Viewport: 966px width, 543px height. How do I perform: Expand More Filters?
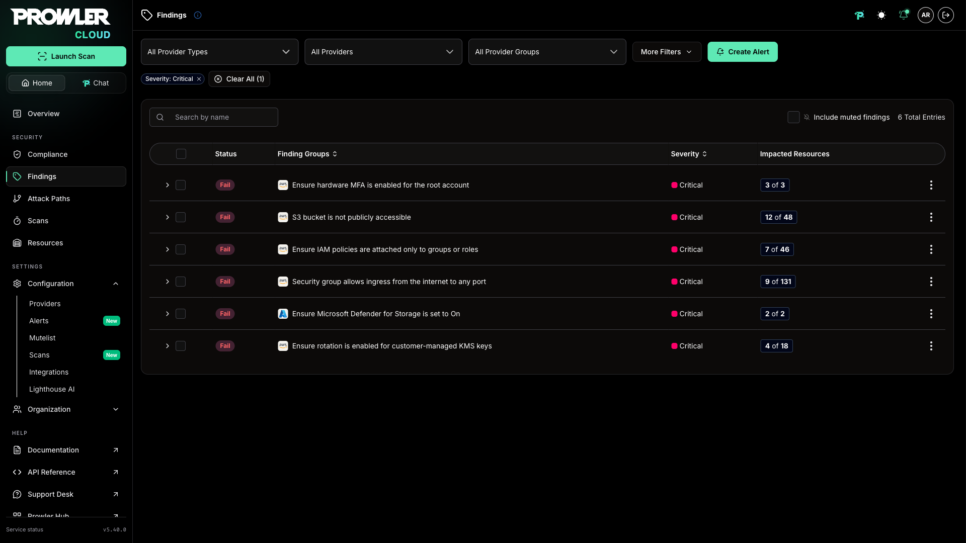pos(667,52)
